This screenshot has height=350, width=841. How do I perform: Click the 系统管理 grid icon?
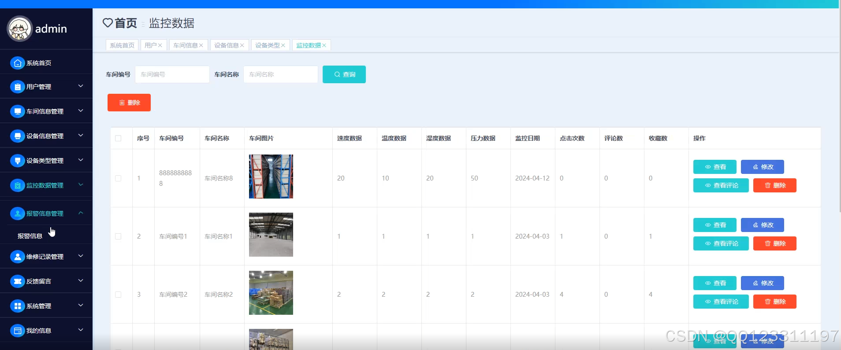point(18,306)
